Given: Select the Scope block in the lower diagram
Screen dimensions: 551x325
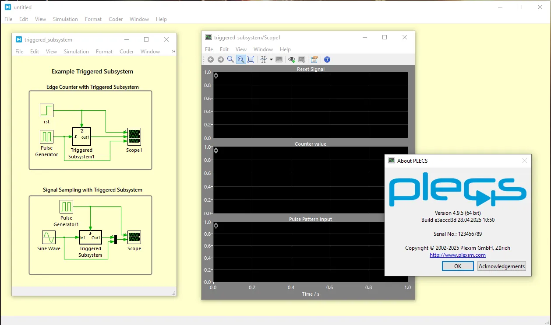Looking at the screenshot, I should click(134, 238).
